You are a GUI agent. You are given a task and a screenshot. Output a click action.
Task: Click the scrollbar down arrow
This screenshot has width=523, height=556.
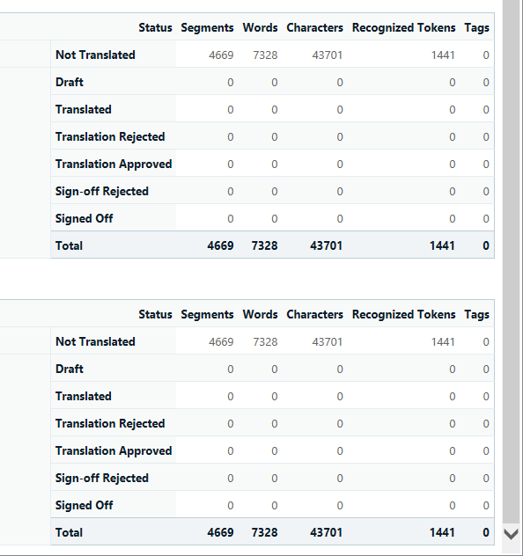[512, 534]
